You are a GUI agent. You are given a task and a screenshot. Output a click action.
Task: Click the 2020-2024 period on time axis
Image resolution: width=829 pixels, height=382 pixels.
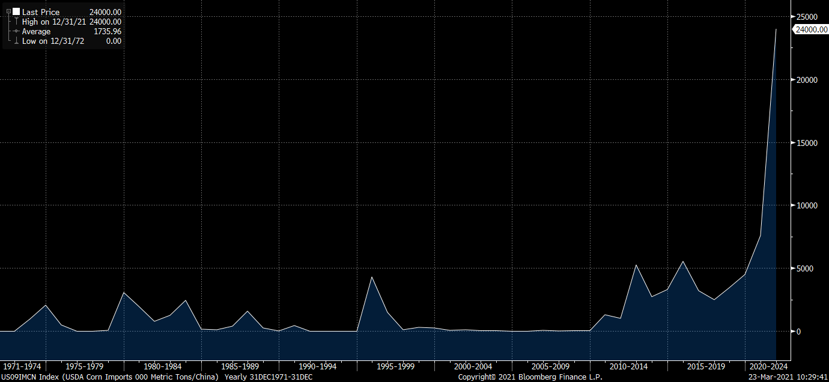point(767,366)
